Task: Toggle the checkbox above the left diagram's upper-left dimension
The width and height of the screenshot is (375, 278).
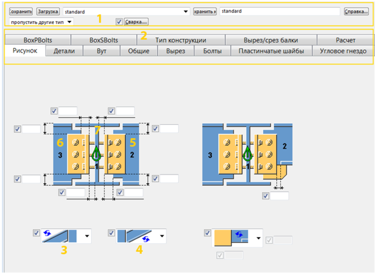Action: point(54,111)
